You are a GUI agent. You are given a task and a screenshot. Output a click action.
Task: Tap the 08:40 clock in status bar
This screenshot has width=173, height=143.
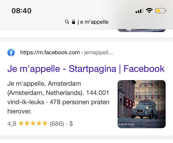click(x=21, y=11)
